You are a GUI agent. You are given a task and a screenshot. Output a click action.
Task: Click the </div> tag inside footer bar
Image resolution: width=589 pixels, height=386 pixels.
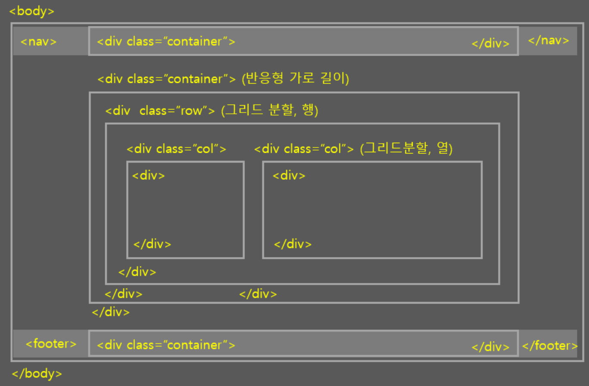[x=491, y=347]
